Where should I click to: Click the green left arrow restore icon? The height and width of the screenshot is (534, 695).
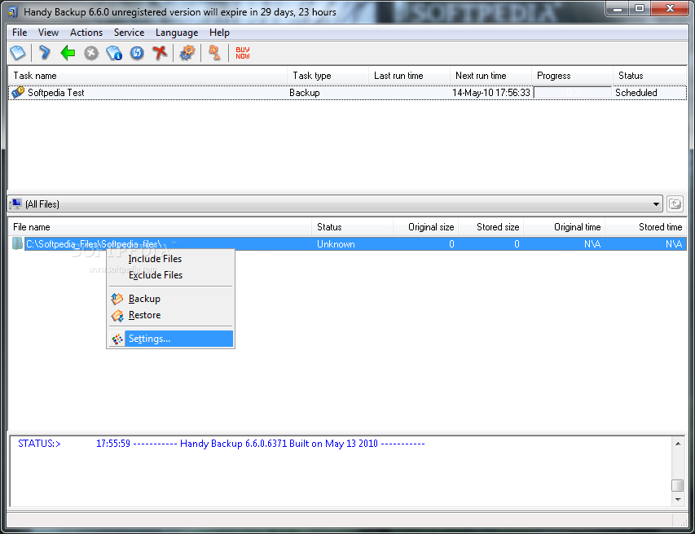pos(68,53)
